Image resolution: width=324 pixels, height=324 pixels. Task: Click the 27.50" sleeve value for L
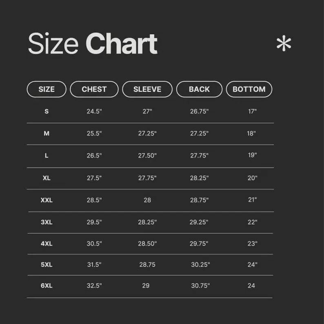coord(147,155)
